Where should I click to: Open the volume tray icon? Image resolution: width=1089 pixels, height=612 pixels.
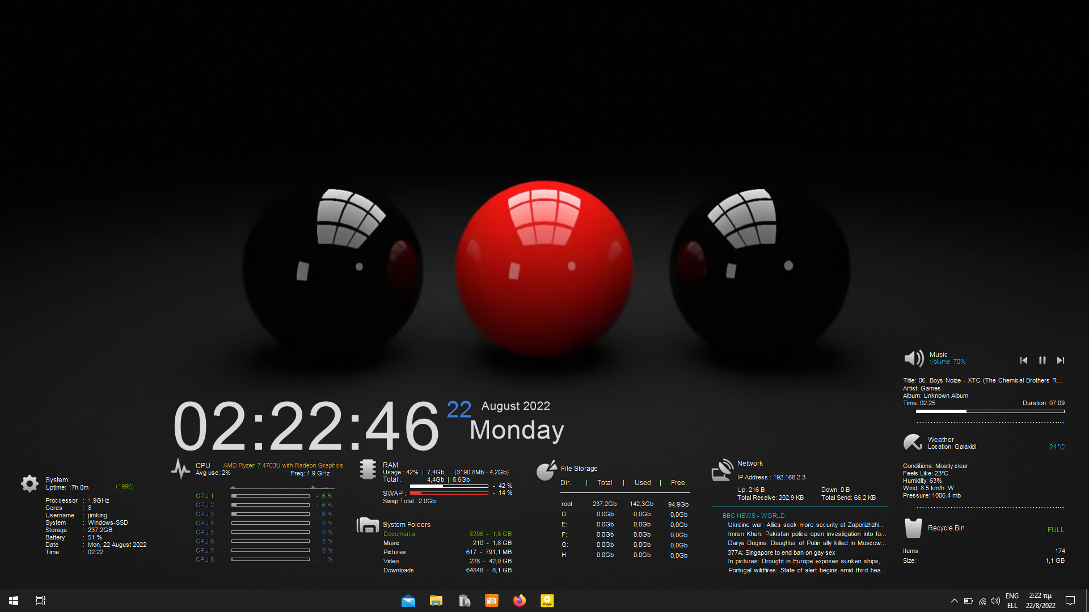(995, 601)
